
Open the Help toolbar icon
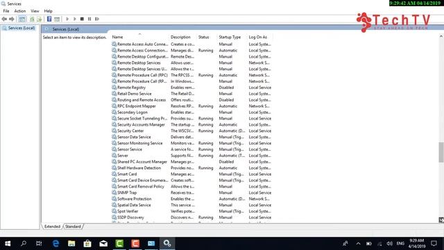click(49, 19)
